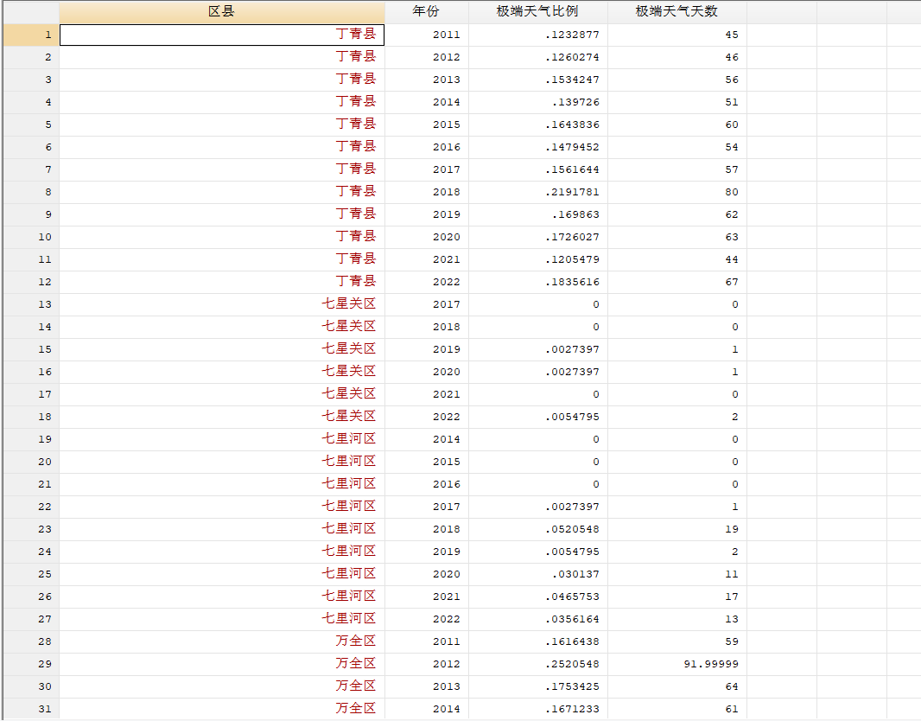This screenshot has width=921, height=721.
Task: Select row number 22 header
Action: (x=31, y=507)
